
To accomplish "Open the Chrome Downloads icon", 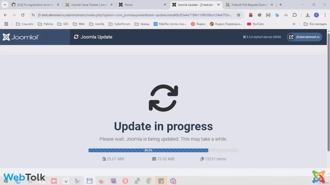I will (308, 15).
